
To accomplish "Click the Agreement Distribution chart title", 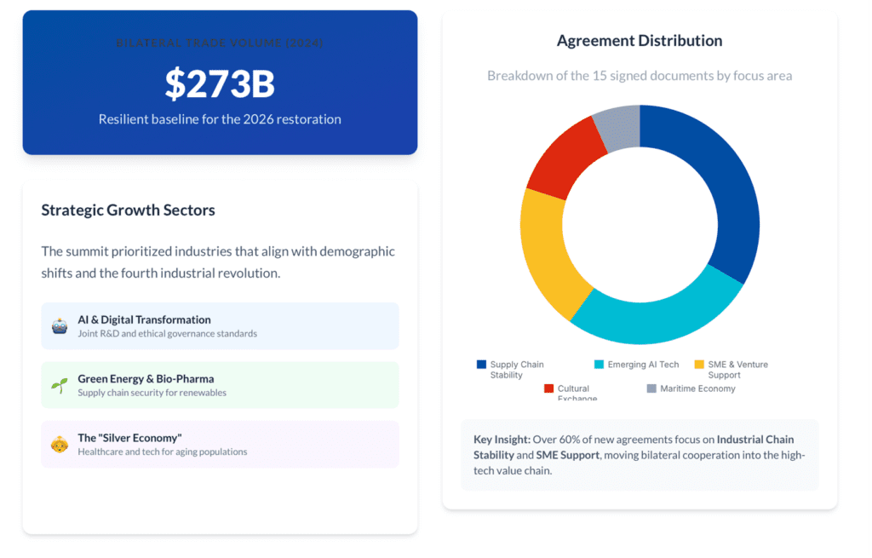I will (640, 41).
